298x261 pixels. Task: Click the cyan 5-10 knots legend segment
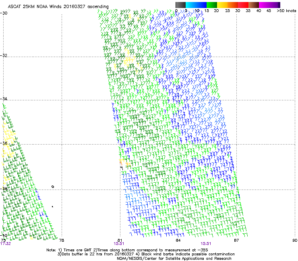pyautogui.click(x=191, y=5)
